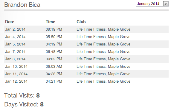Screen dimensions: 171x110
Task: Open the January 2014 month dropdown
Action: (152, 4)
